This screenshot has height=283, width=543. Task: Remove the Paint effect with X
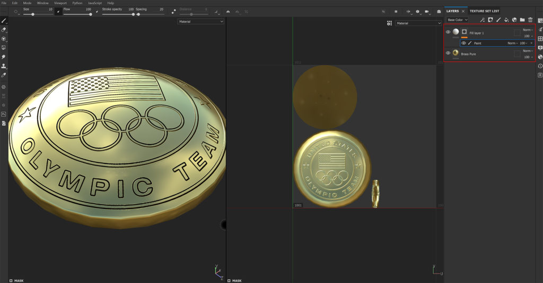tap(531, 43)
